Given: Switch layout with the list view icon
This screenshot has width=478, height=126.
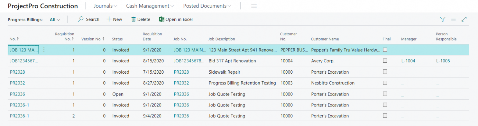Looking at the screenshot, I should (453, 19).
